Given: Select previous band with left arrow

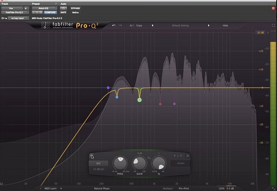Looking at the screenshot, I should pos(175,155).
